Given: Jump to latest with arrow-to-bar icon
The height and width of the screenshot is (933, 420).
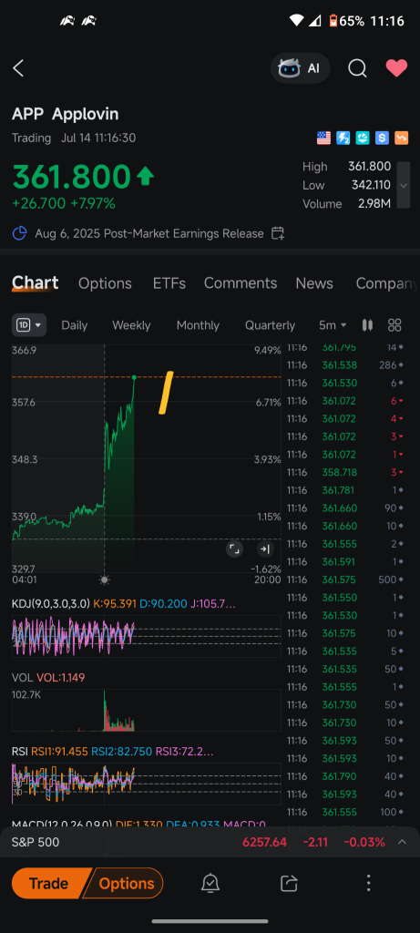Looking at the screenshot, I should [x=265, y=549].
